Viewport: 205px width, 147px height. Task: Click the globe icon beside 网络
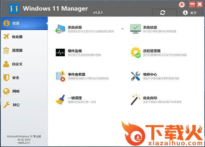coord(6,91)
